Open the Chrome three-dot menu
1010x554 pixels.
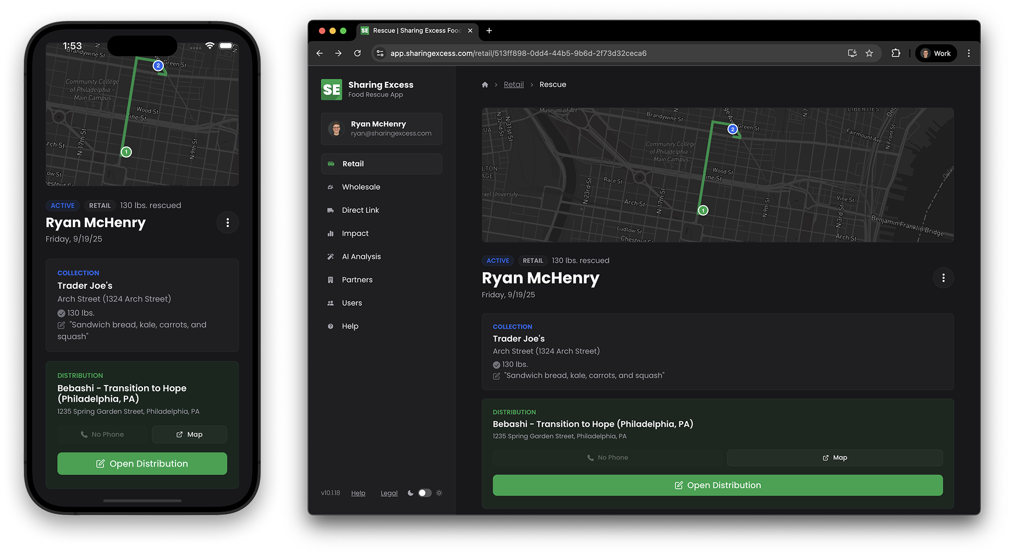coord(969,53)
